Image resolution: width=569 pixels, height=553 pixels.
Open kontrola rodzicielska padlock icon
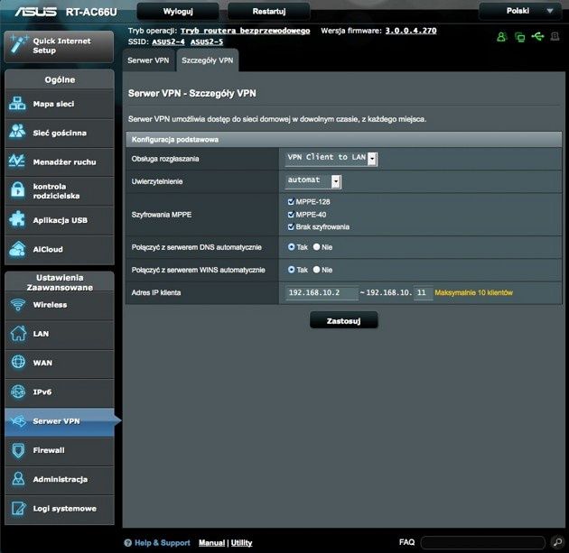click(17, 189)
